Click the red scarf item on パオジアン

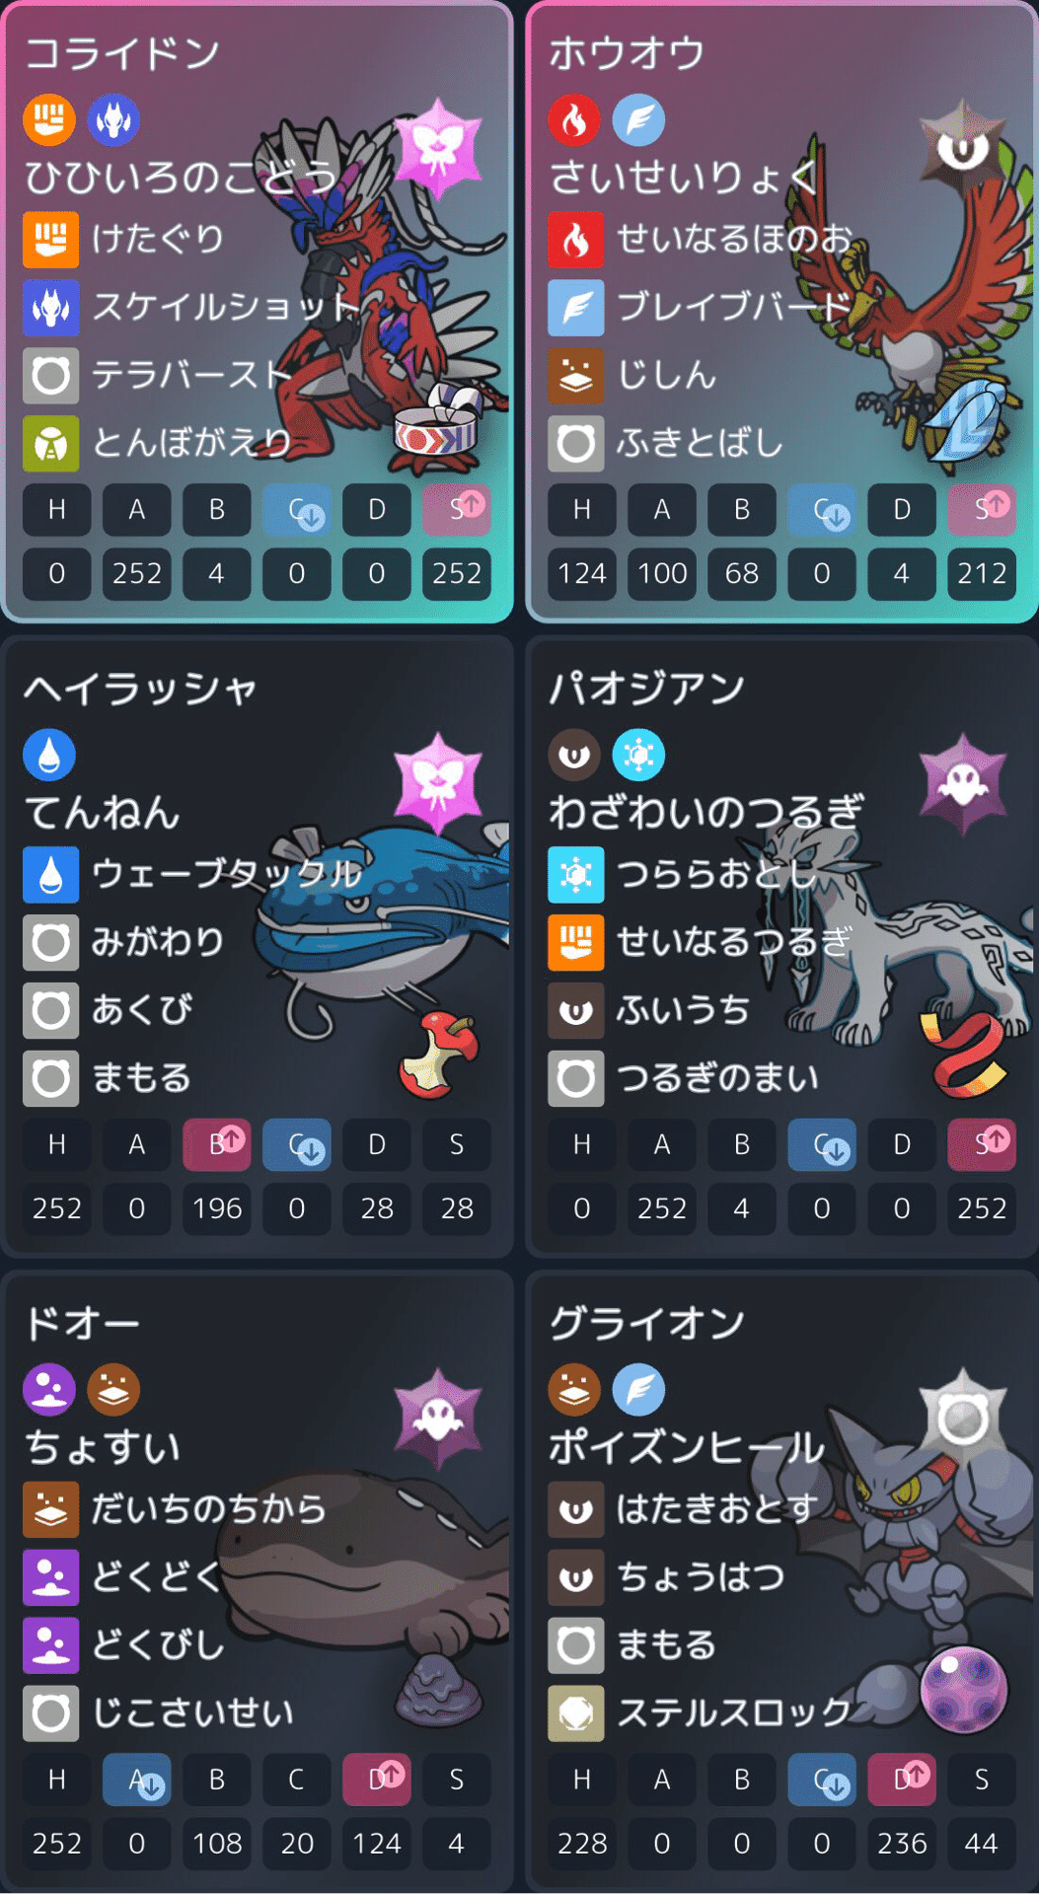[965, 1055]
